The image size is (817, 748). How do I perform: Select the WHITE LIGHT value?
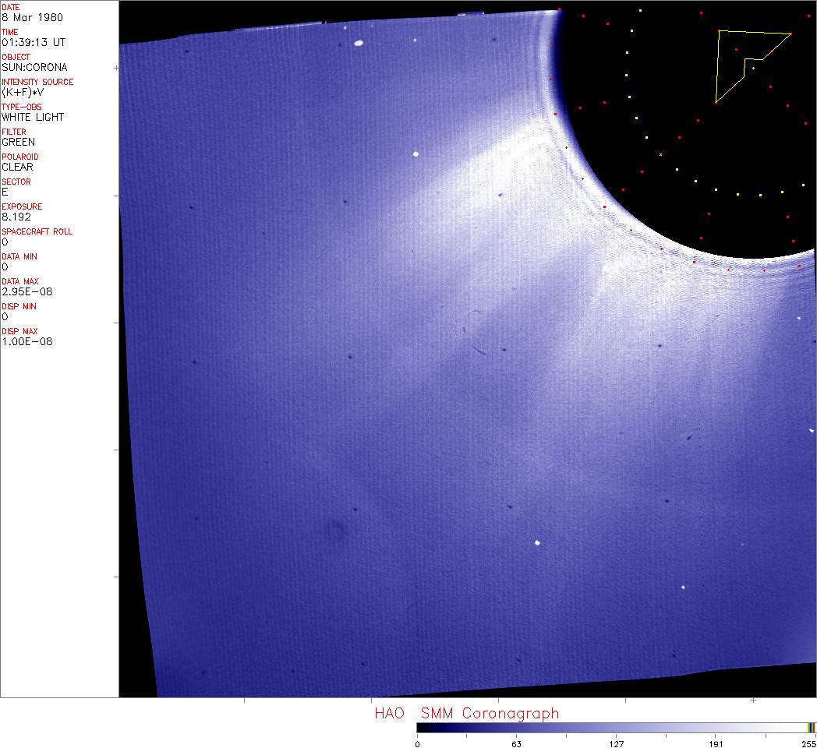tap(33, 117)
